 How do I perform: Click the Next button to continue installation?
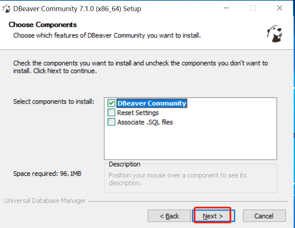pos(212,216)
